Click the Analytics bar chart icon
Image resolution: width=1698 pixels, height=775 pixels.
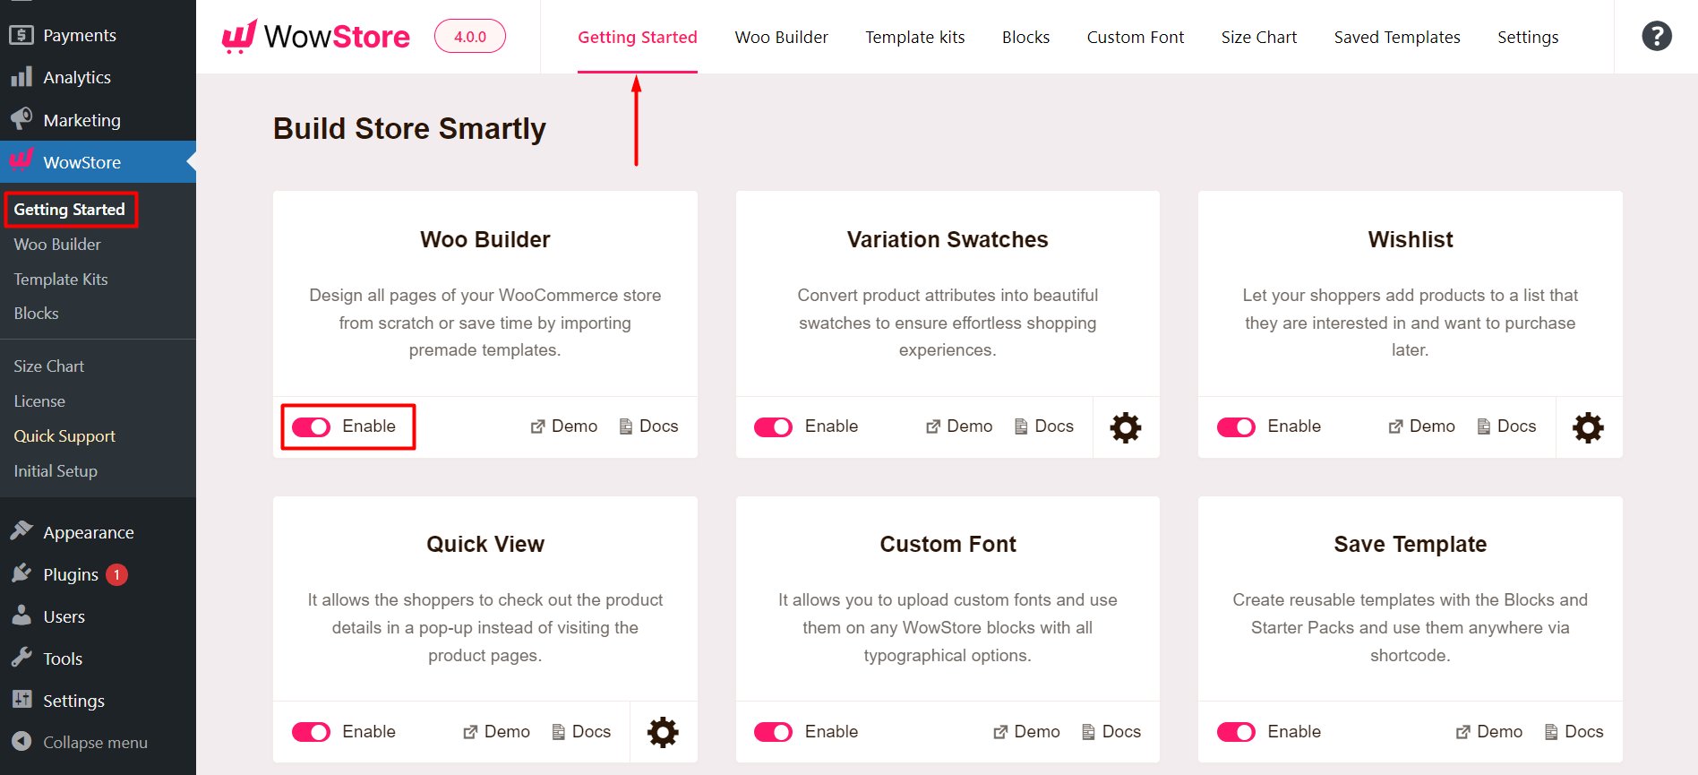[21, 77]
